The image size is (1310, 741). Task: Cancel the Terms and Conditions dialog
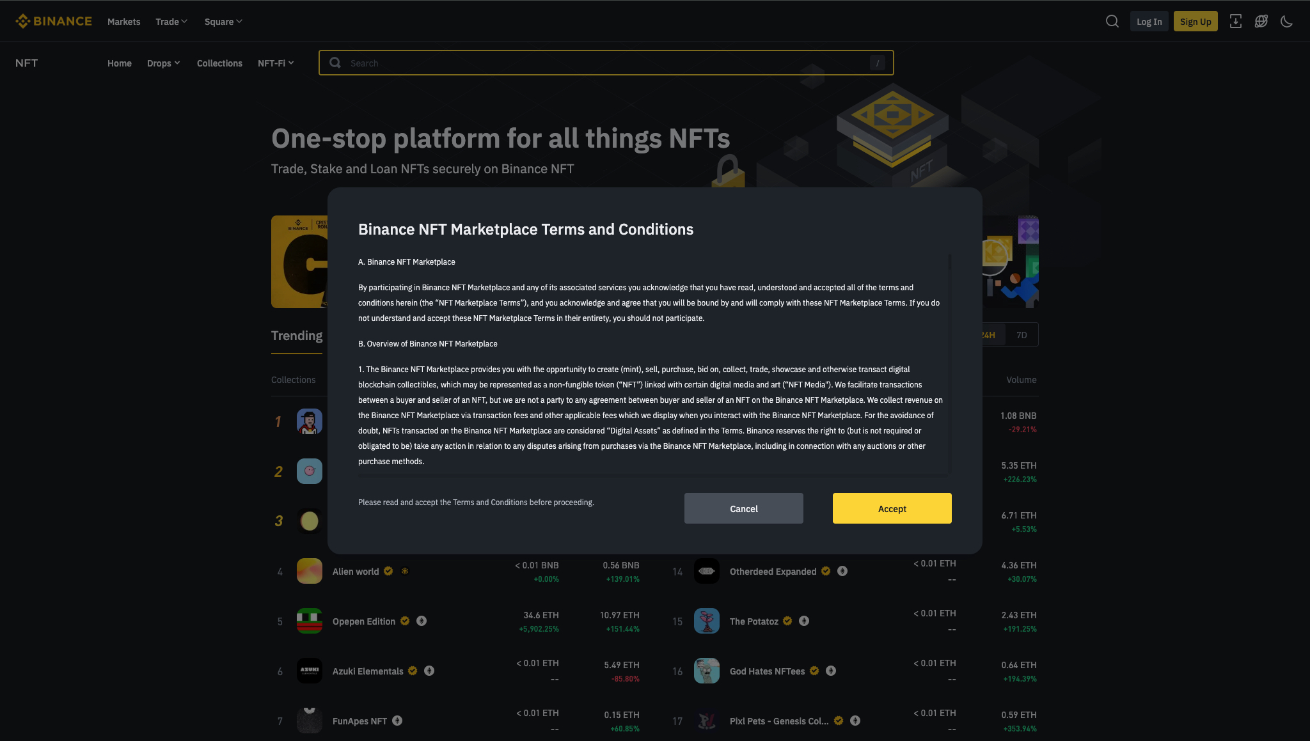pos(743,508)
